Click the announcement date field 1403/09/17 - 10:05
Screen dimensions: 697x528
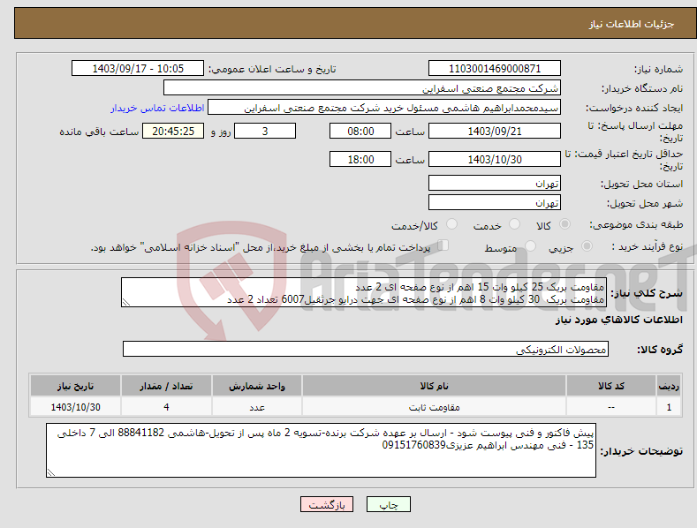(137, 69)
